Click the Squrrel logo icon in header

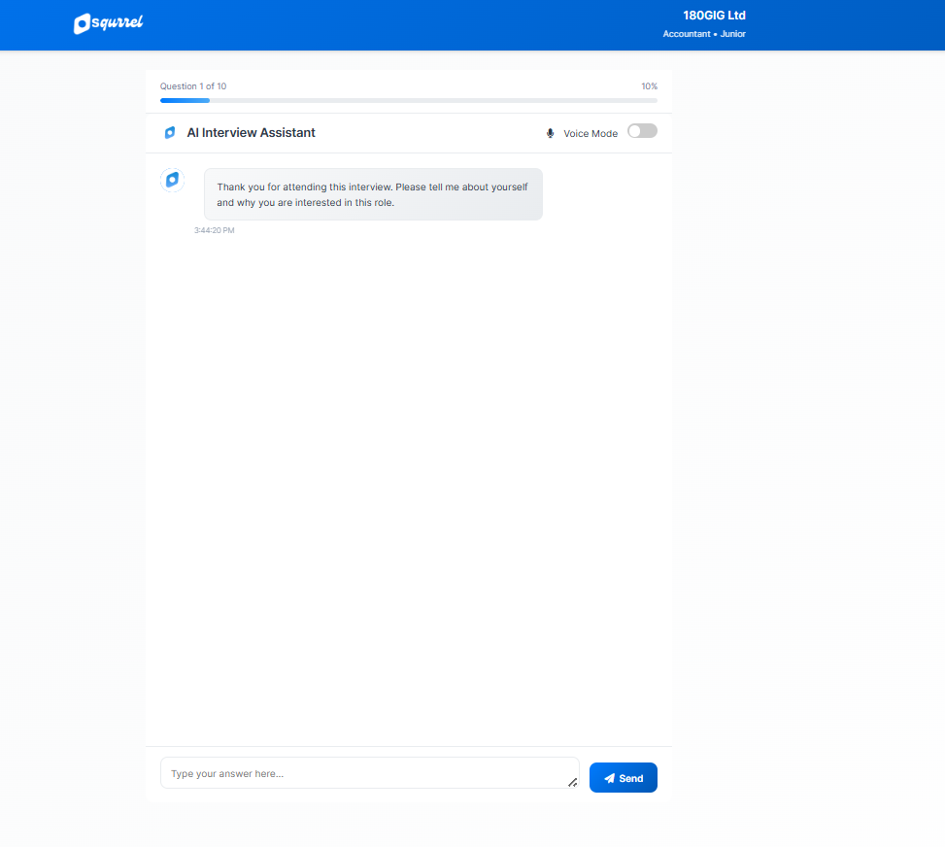pos(83,24)
